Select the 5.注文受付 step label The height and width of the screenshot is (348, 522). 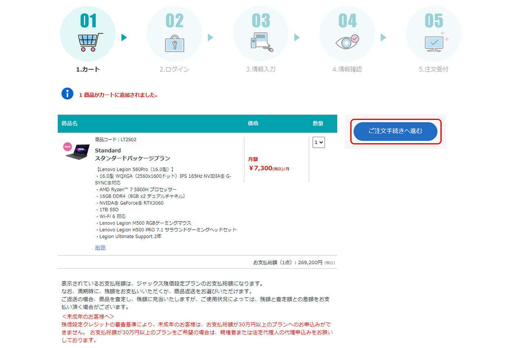click(434, 69)
